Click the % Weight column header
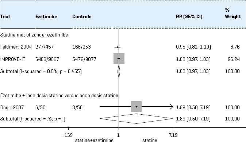This screenshot has width=246, height=142. click(233, 14)
